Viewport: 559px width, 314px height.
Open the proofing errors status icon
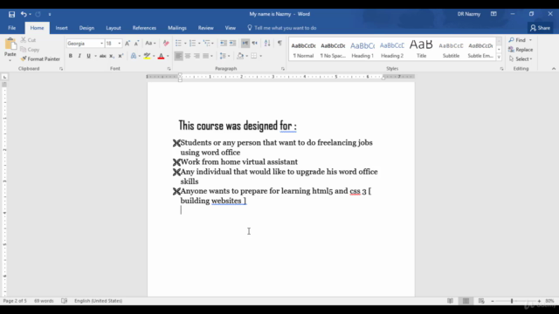(64, 301)
